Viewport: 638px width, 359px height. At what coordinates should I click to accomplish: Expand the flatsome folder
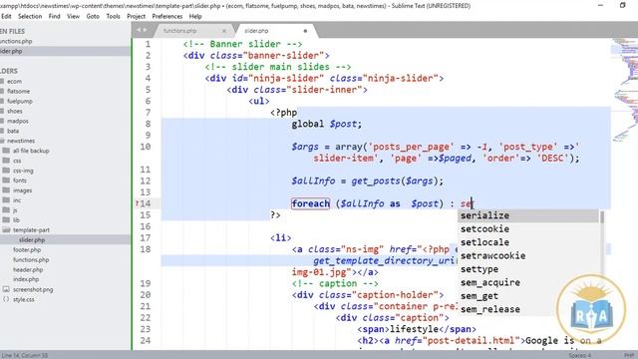coord(18,91)
